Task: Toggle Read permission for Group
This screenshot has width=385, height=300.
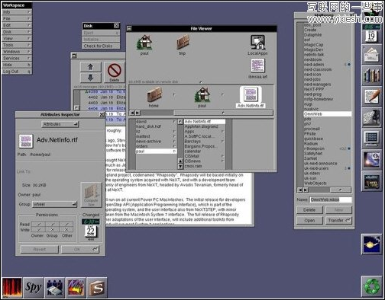Action: pyautogui.click(x=53, y=224)
